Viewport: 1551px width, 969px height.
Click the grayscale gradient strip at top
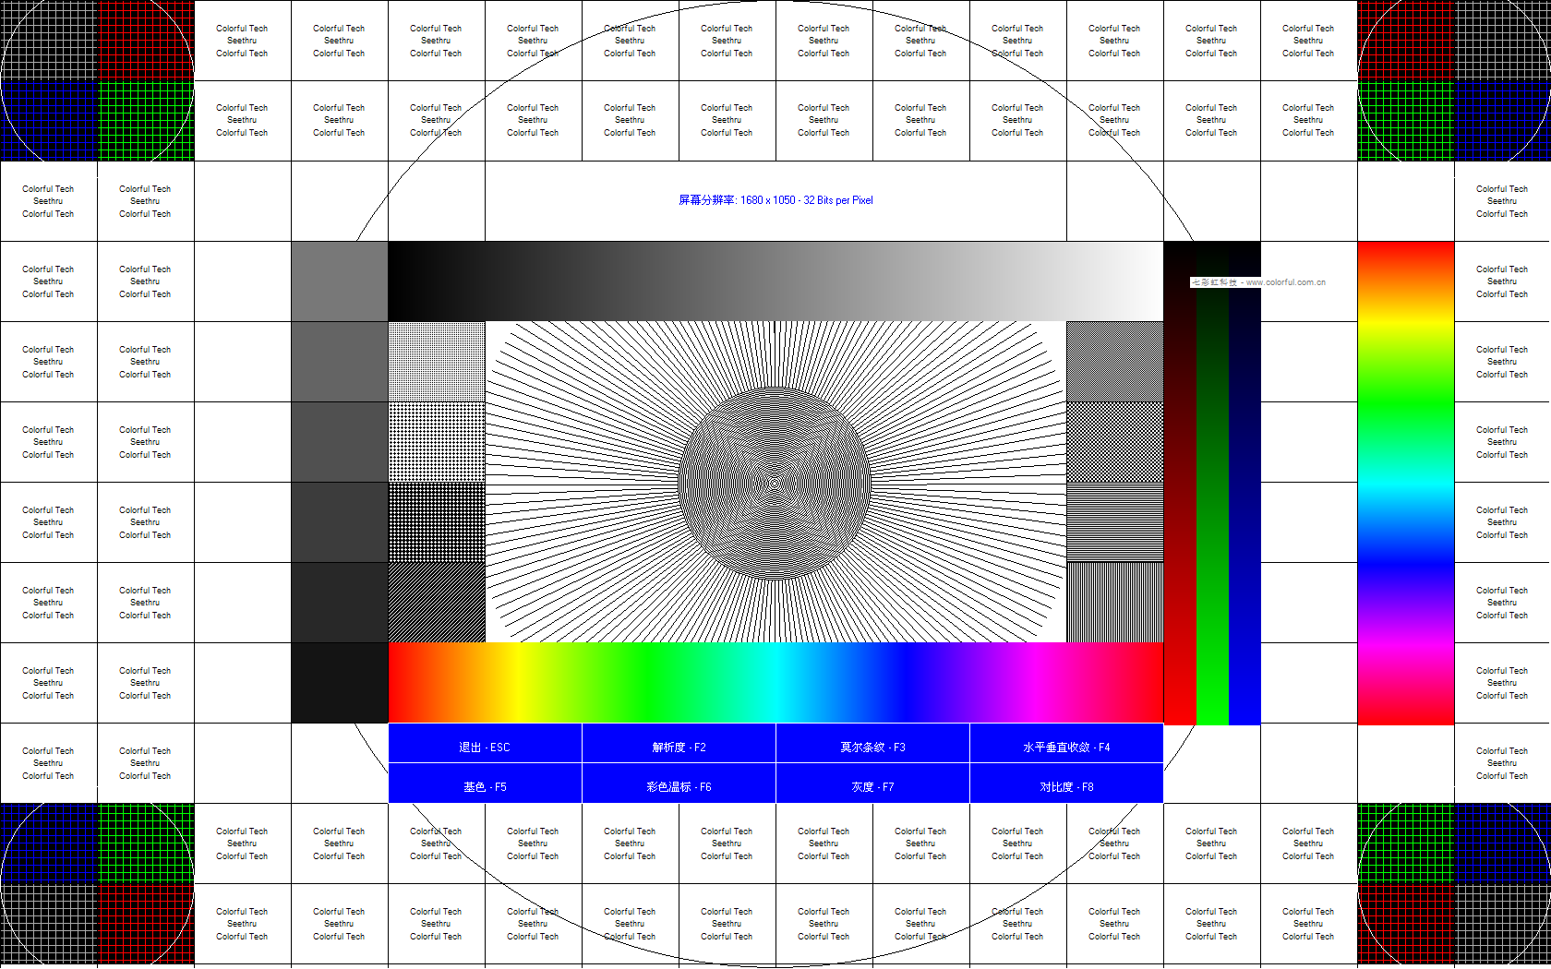click(775, 280)
